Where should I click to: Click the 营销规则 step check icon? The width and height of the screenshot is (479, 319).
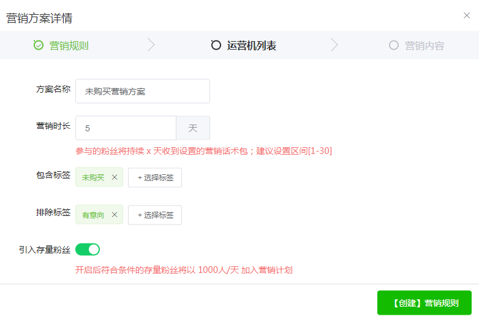39,45
